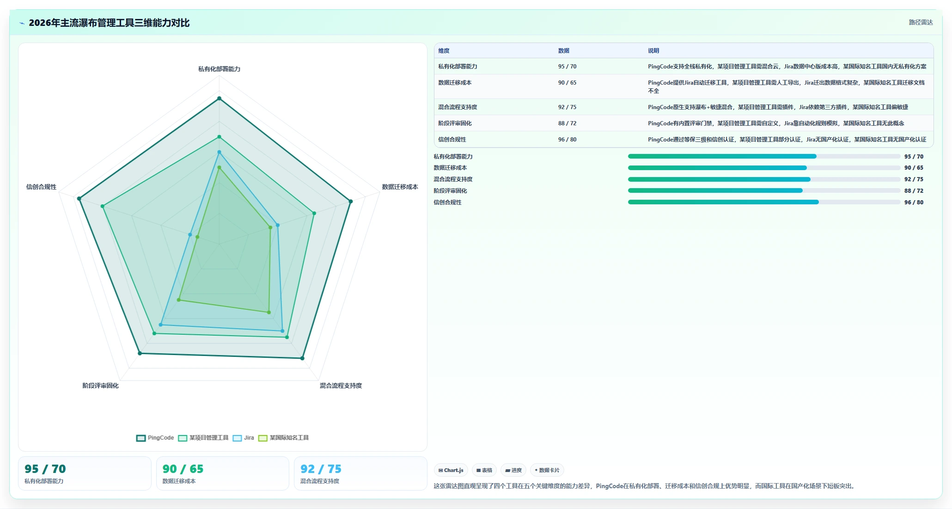Click the 私有化部署能力 axis label on the radar
The height and width of the screenshot is (509, 952).
click(x=219, y=69)
